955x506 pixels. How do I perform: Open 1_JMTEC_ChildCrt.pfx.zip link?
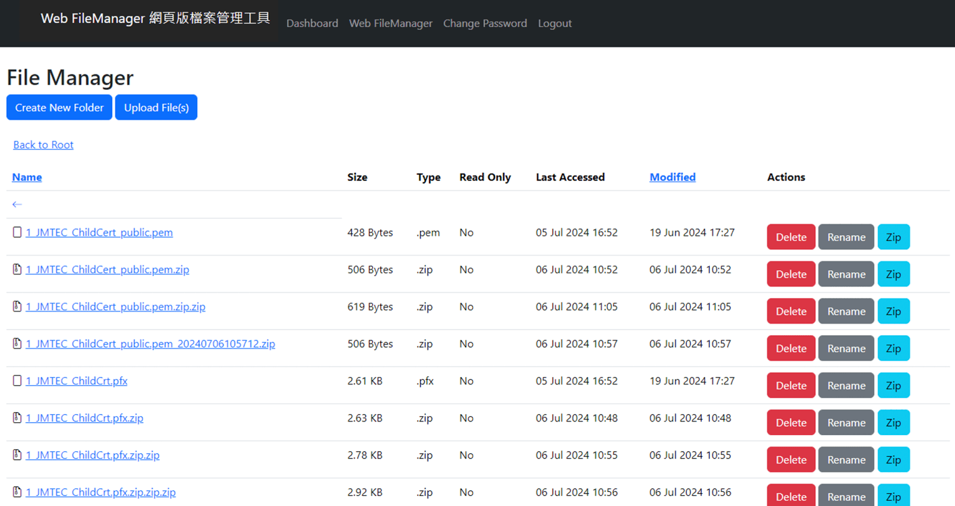pos(84,418)
